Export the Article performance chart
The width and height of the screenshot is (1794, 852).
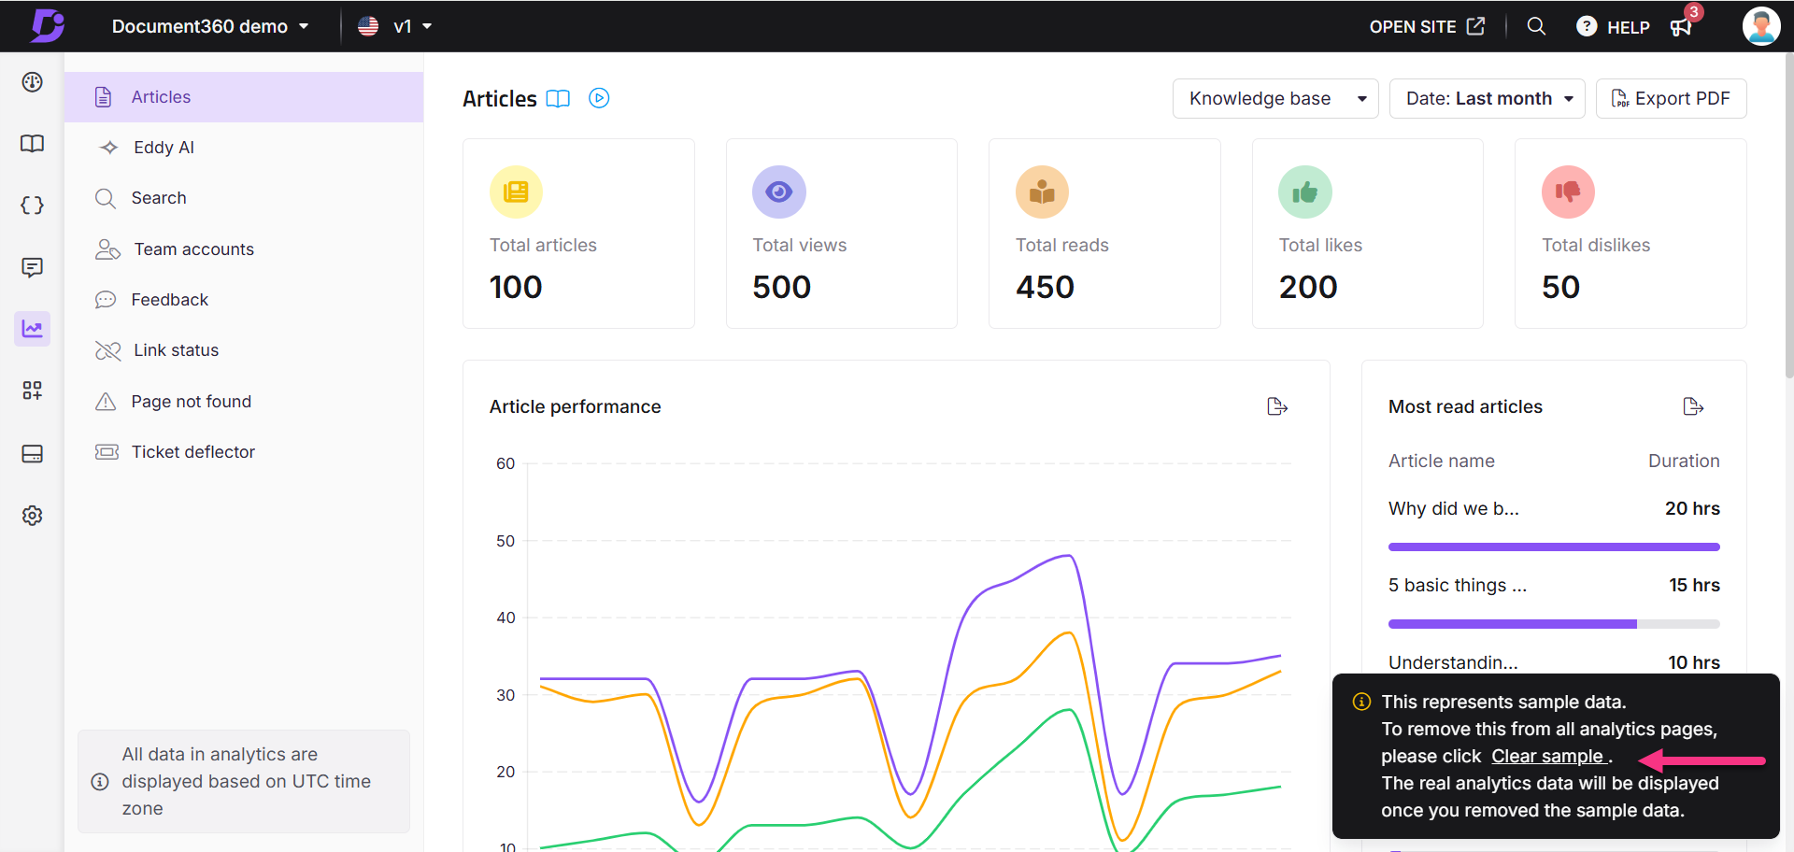(x=1277, y=406)
